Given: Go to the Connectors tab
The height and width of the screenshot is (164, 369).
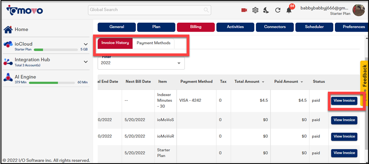Looking at the screenshot, I should pyautogui.click(x=275, y=27).
